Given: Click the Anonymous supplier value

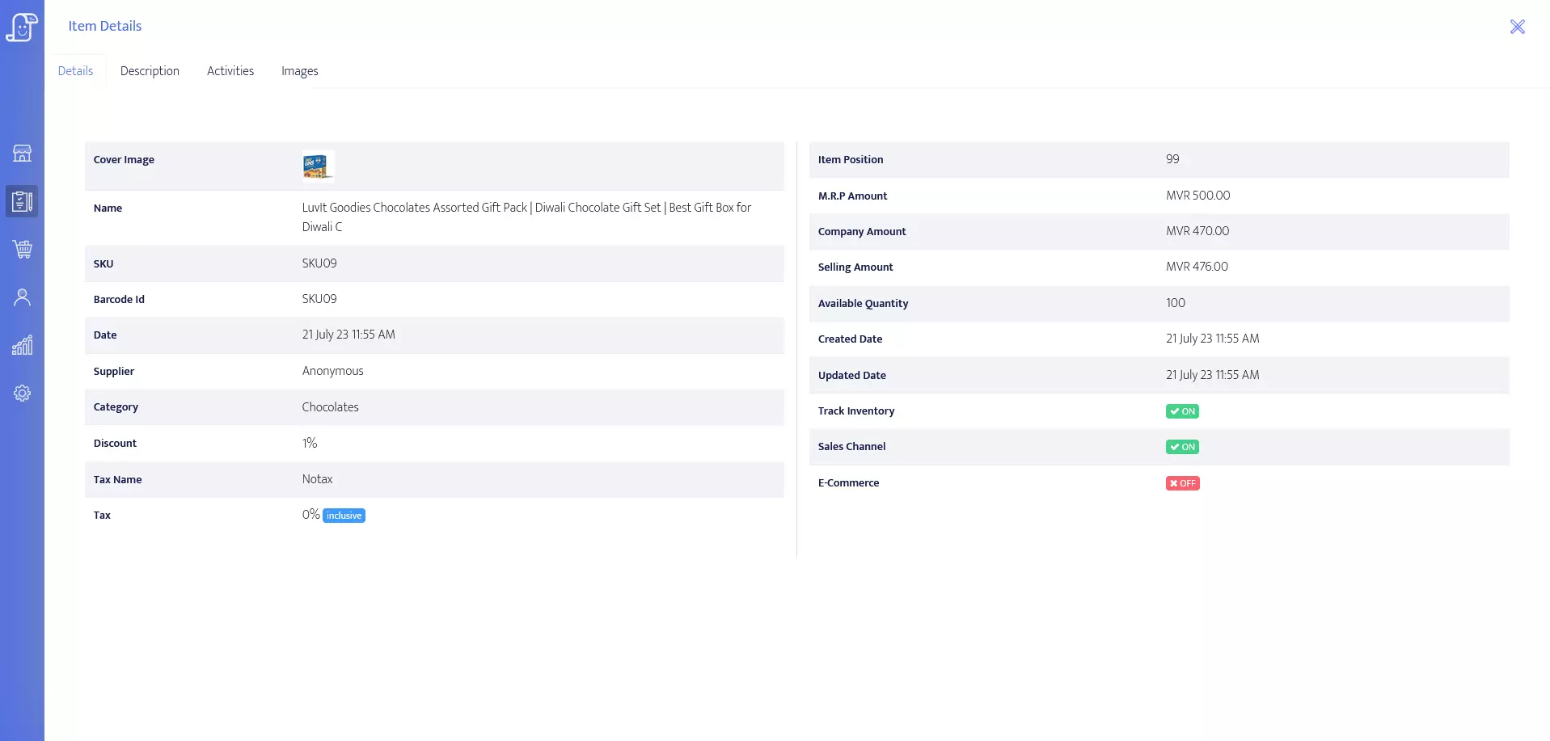Looking at the screenshot, I should click(332, 371).
